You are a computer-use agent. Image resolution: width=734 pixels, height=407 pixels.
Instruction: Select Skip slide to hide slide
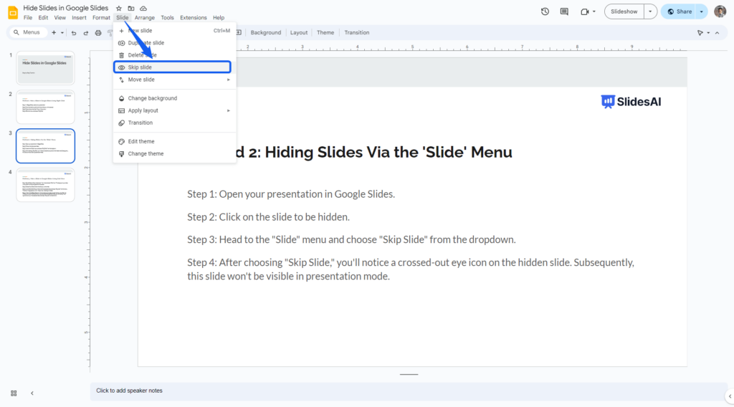pyautogui.click(x=172, y=67)
